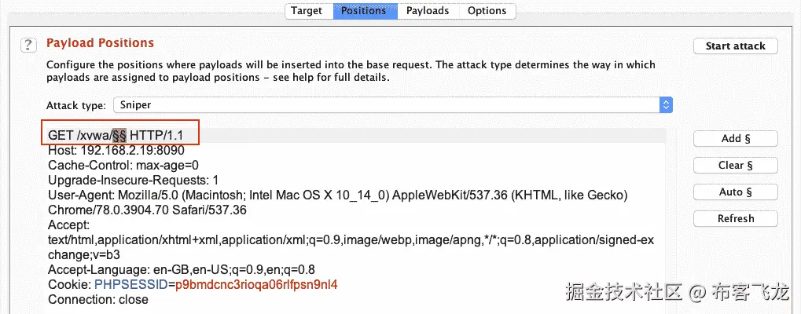This screenshot has height=314, width=801.
Task: Click the Cache-Control header line
Action: point(123,165)
